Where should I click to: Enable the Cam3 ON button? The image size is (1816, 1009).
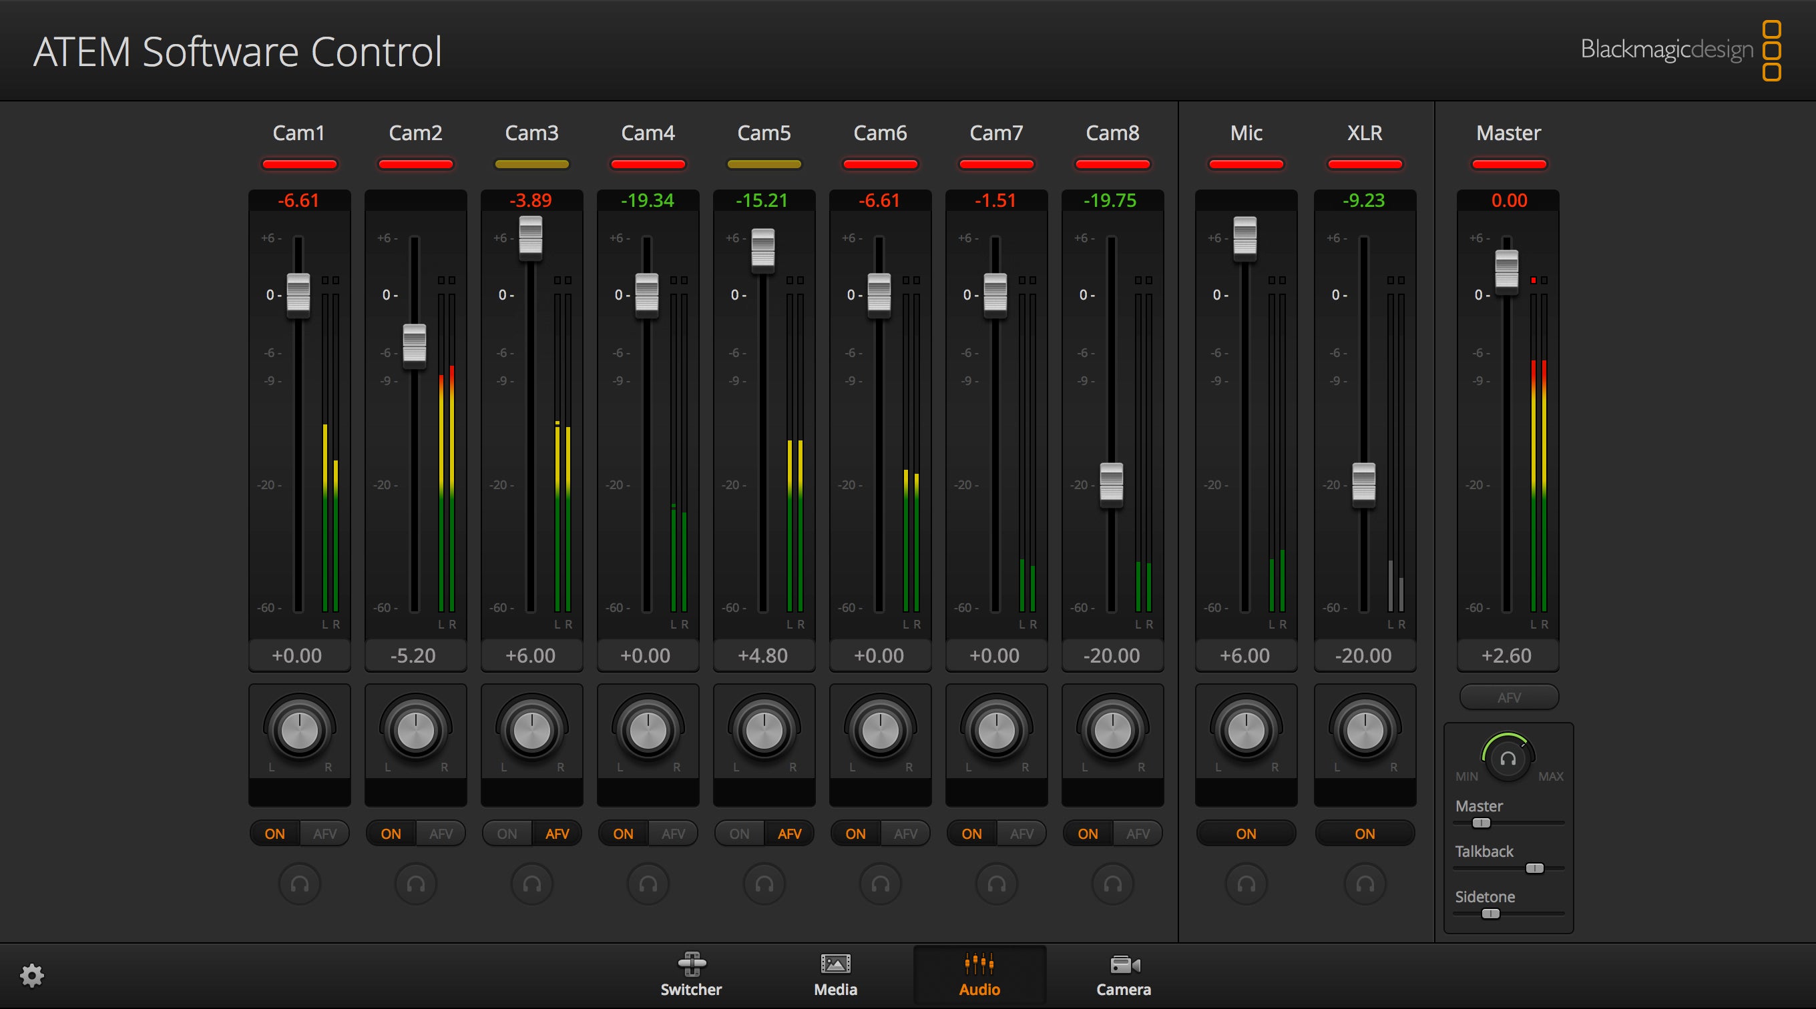507,833
